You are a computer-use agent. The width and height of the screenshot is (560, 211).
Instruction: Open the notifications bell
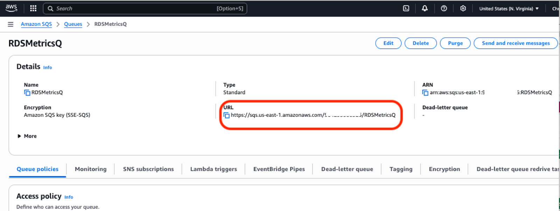[425, 8]
